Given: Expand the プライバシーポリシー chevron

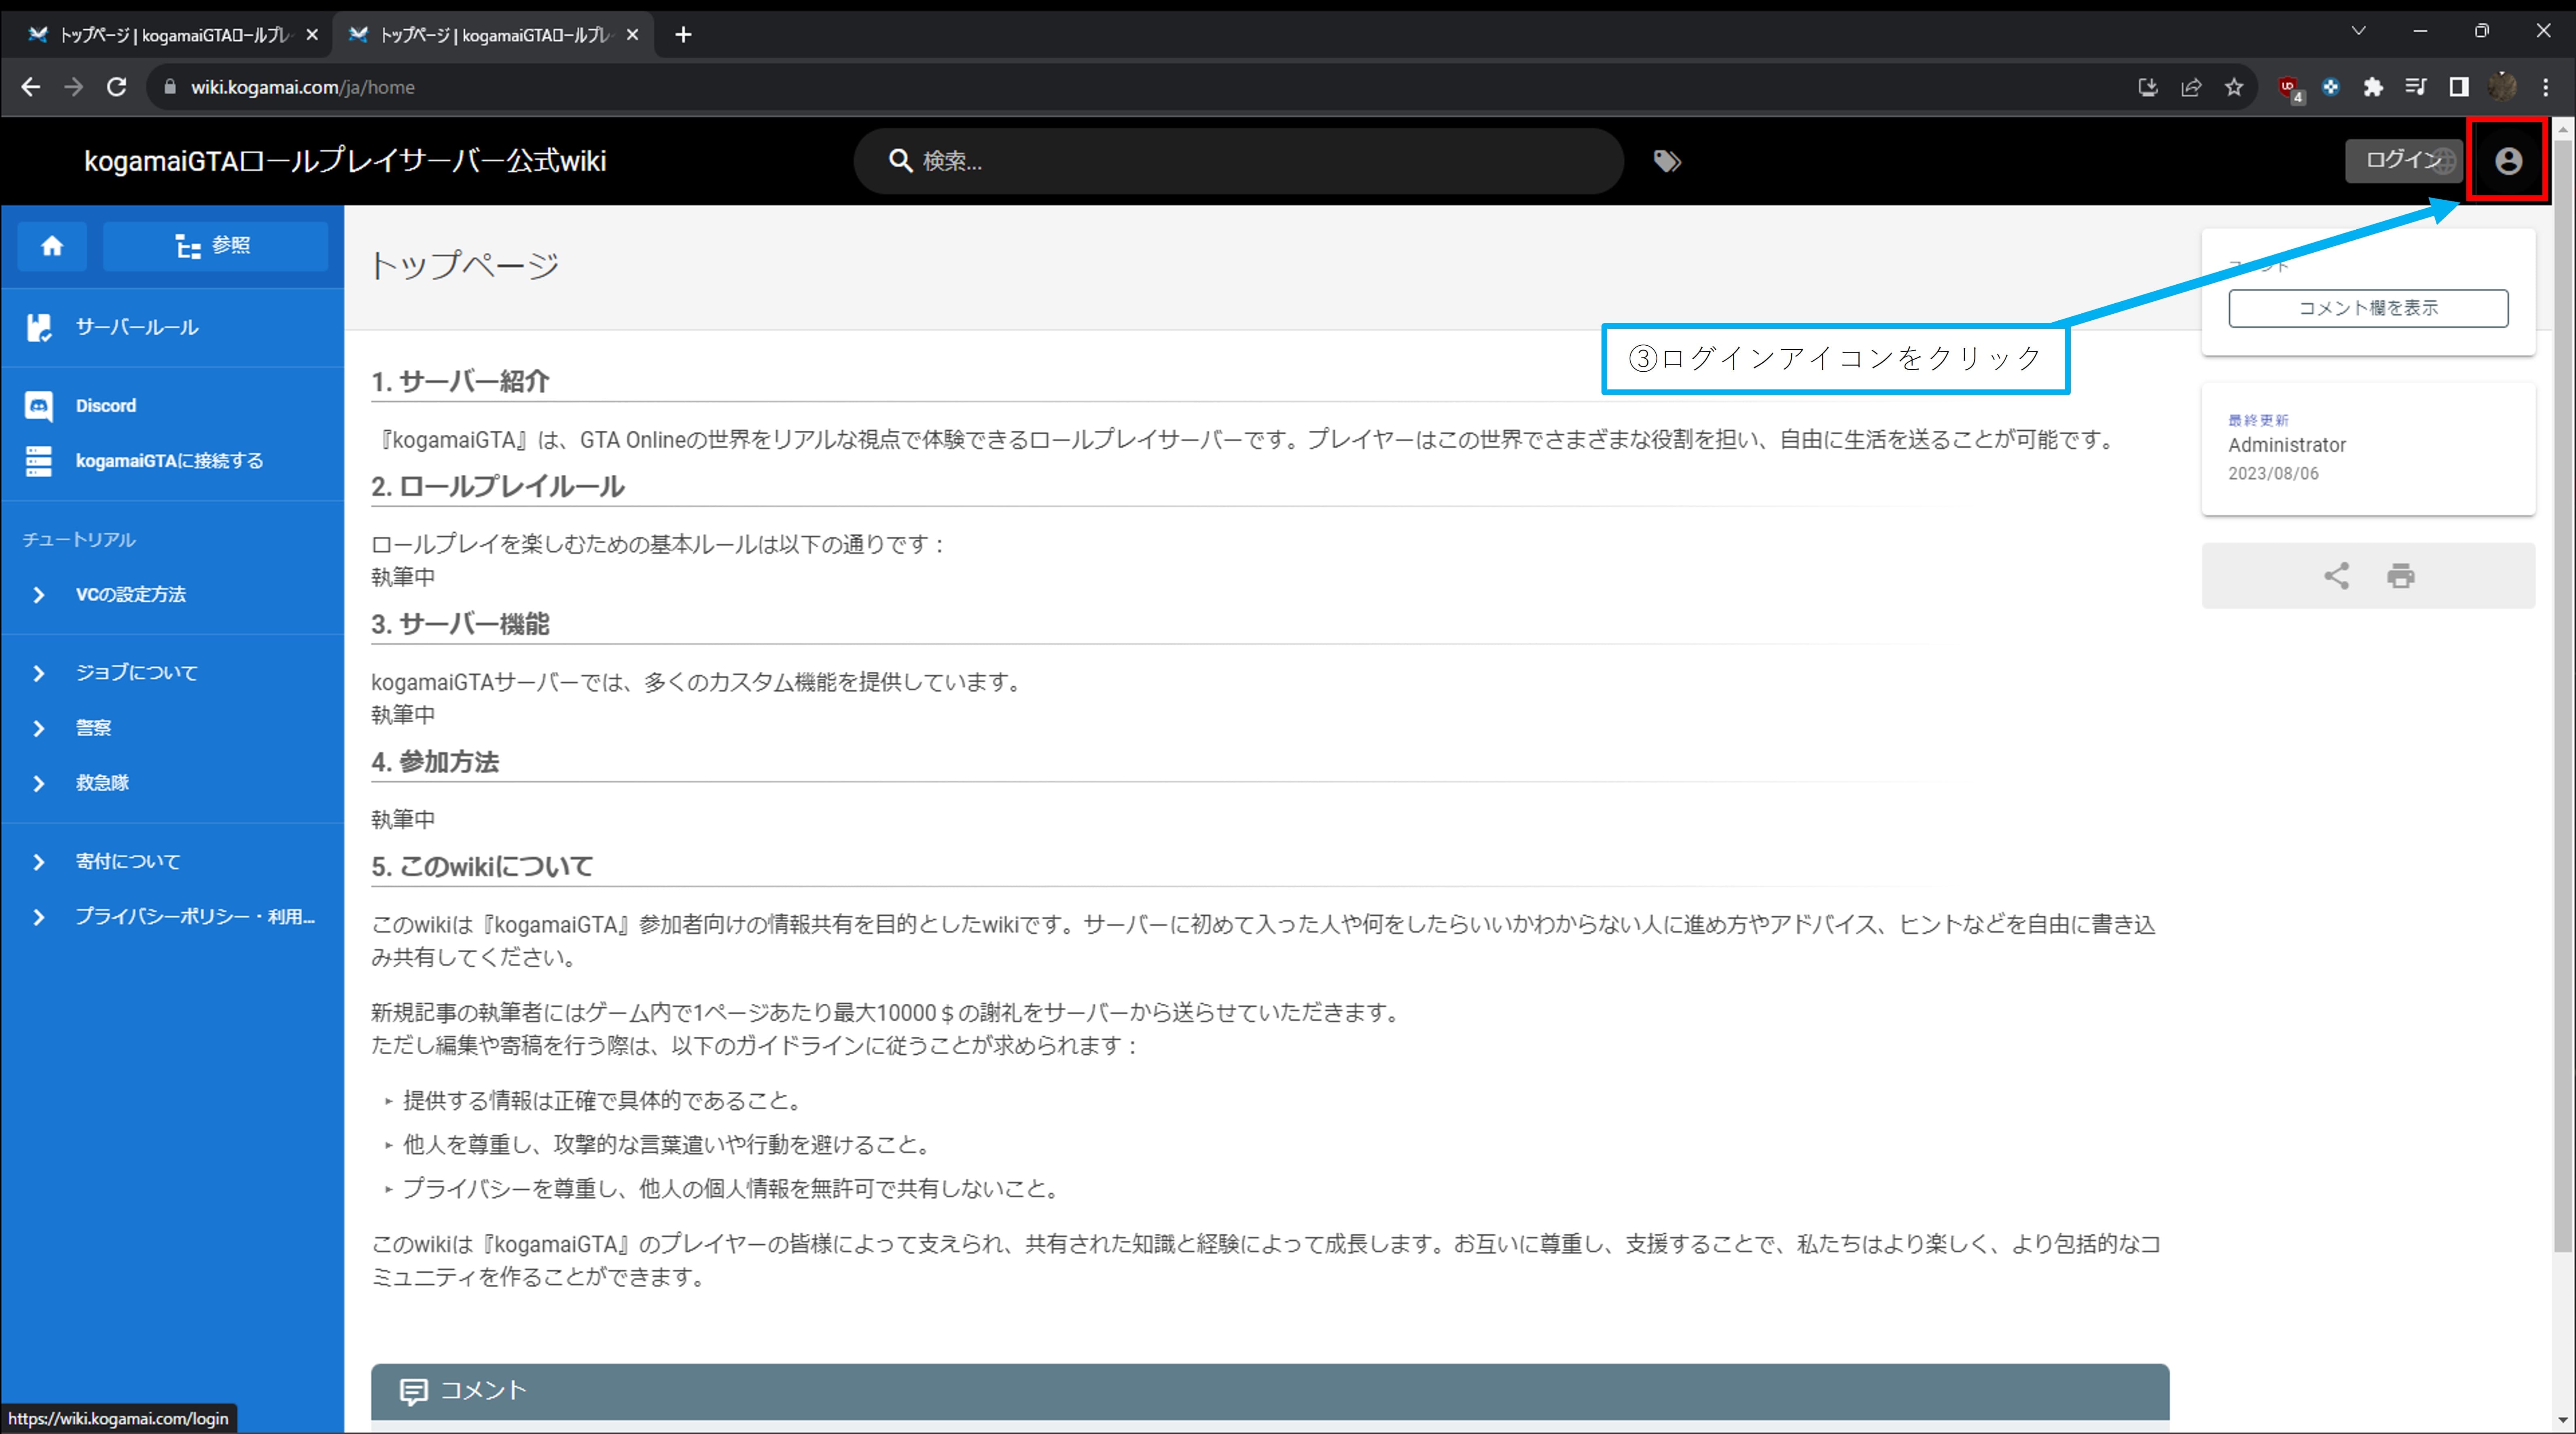Looking at the screenshot, I should (38, 917).
